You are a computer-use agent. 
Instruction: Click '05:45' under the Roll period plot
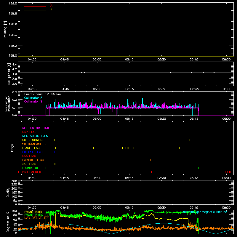[194, 89]
